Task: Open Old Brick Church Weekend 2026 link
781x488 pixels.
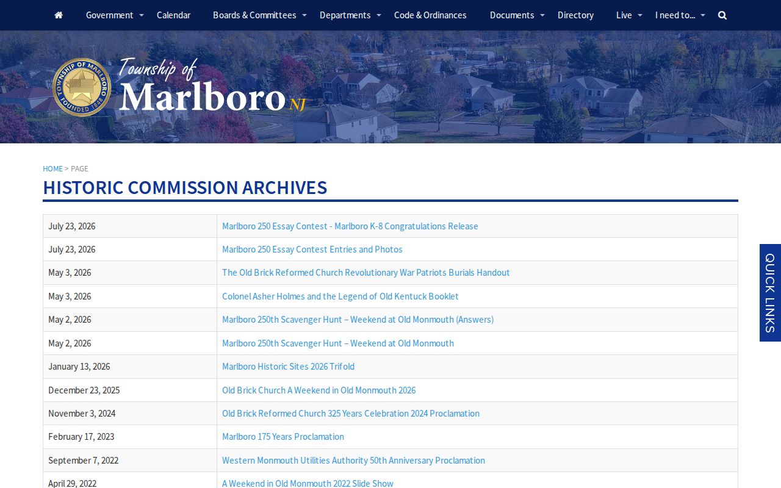Action: click(x=319, y=390)
